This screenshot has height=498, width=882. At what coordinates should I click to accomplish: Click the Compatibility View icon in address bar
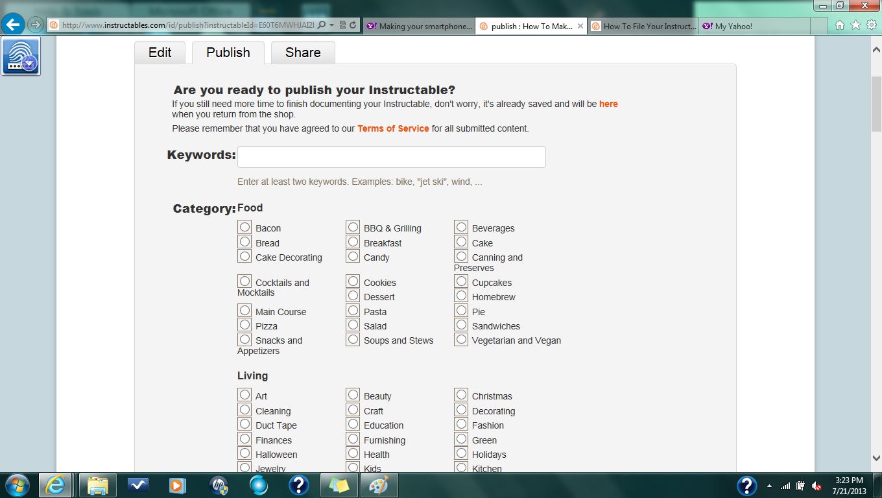coord(342,25)
